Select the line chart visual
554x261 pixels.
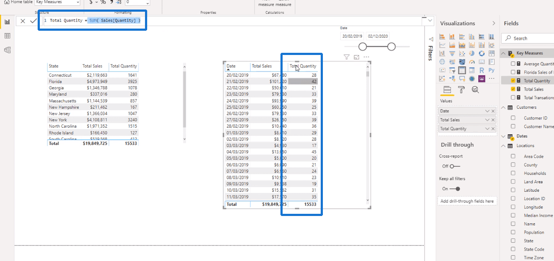click(442, 45)
